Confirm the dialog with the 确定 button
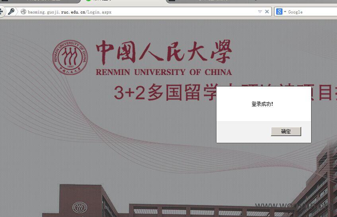The image size is (337, 217). pyautogui.click(x=286, y=131)
